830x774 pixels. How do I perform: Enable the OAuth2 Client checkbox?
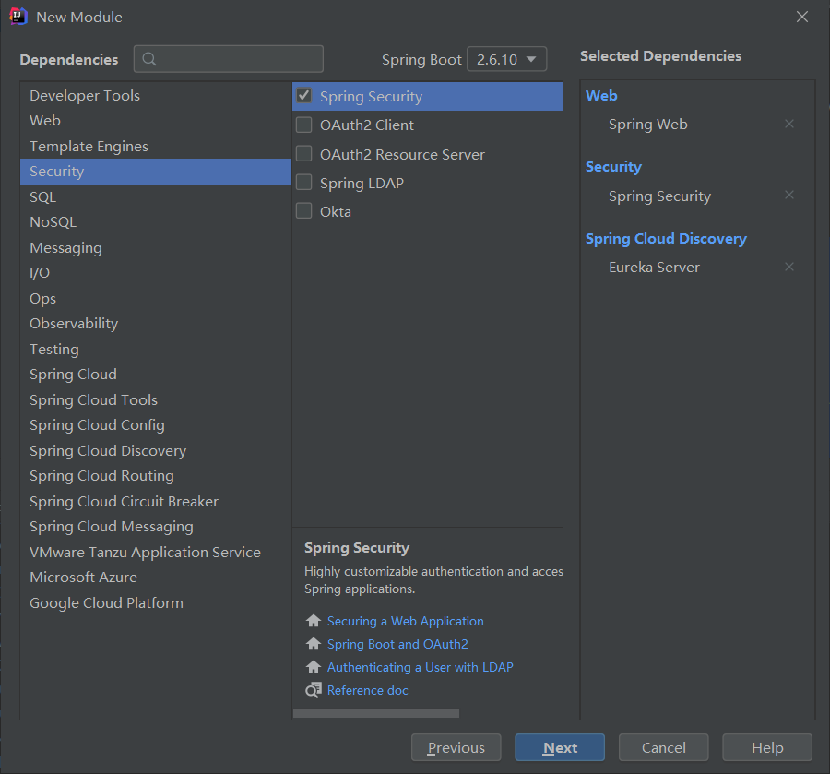click(303, 125)
